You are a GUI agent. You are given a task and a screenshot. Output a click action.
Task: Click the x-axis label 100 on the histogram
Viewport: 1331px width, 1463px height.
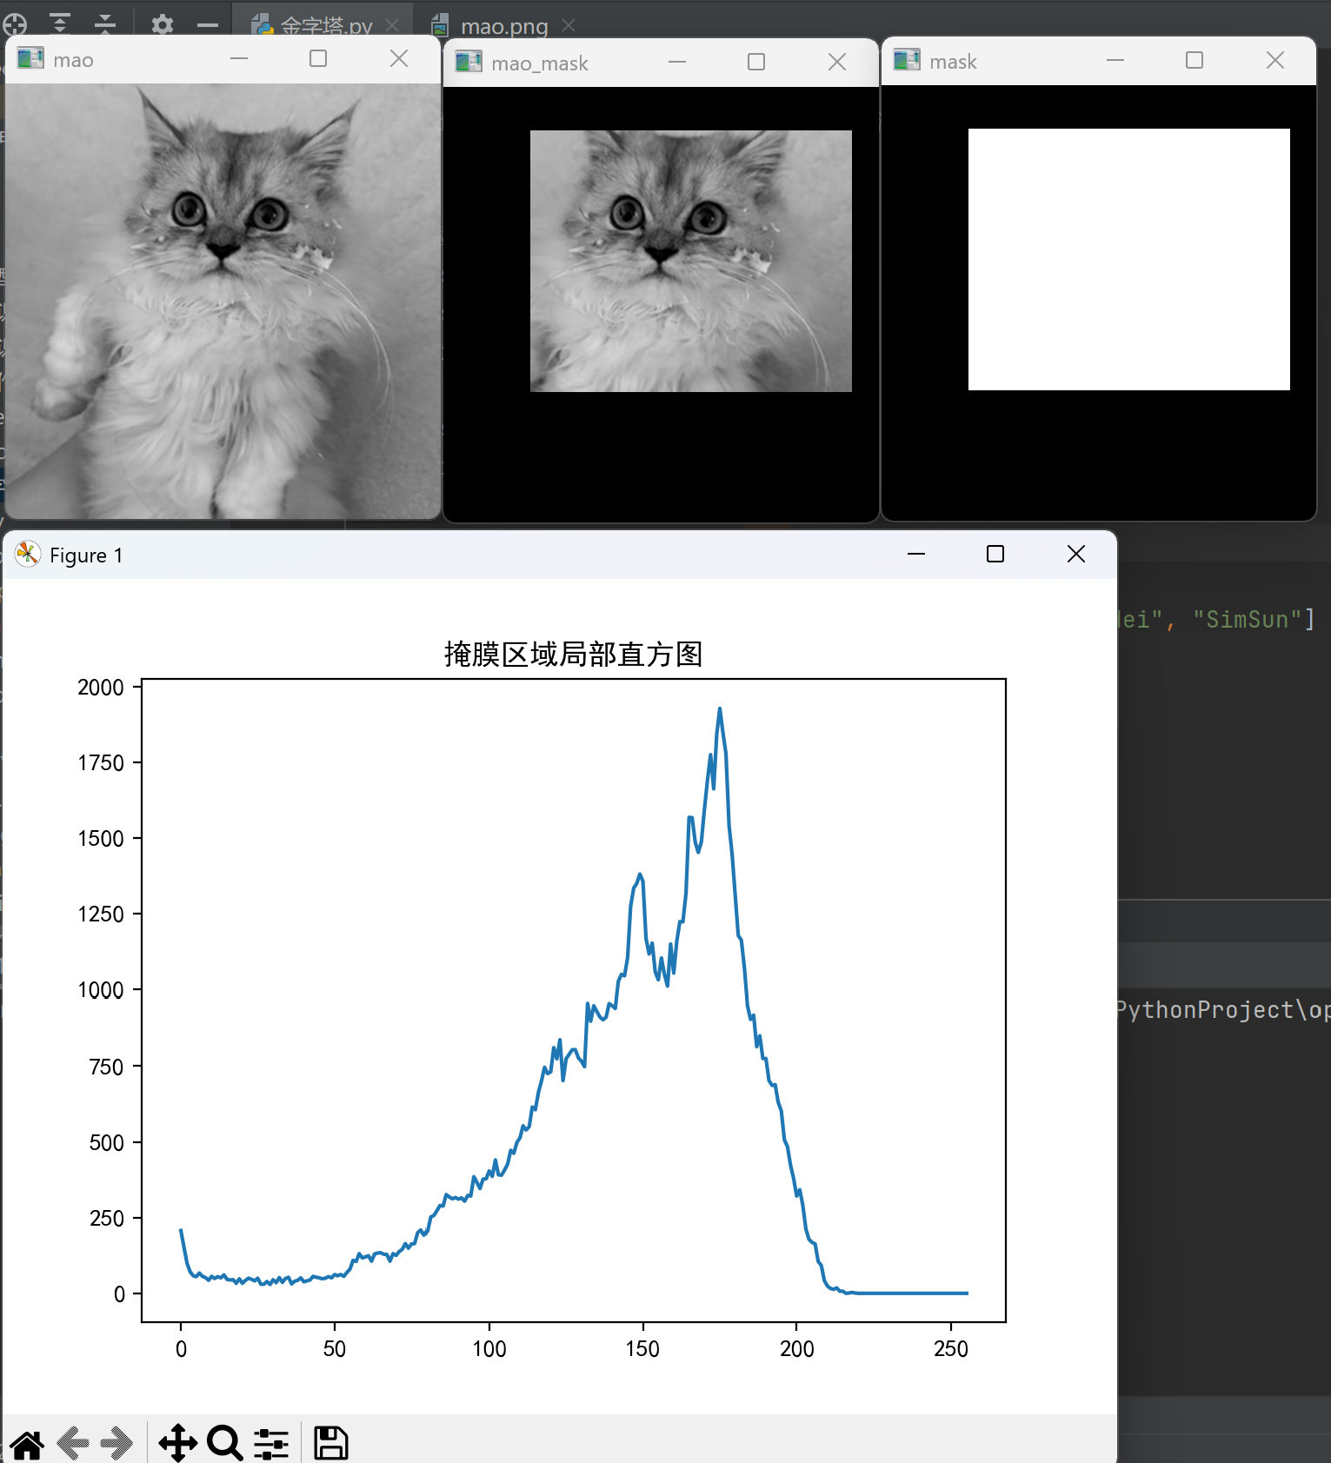(489, 1348)
